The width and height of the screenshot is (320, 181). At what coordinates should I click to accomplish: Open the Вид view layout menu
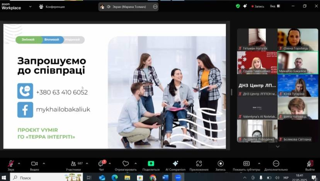[275, 6]
